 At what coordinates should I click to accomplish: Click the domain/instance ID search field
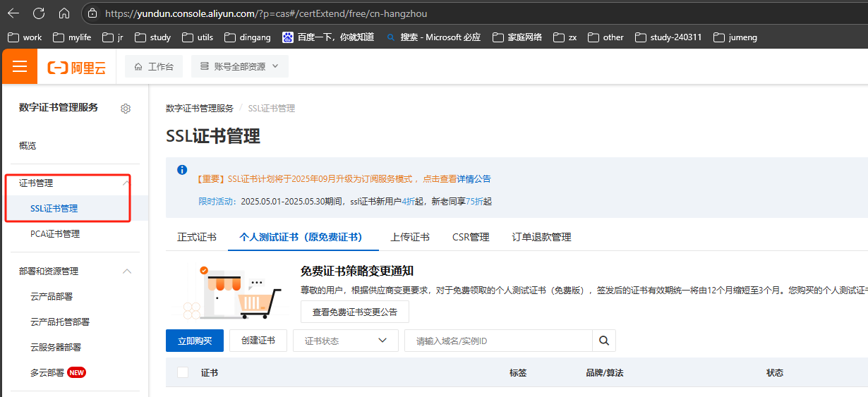498,341
